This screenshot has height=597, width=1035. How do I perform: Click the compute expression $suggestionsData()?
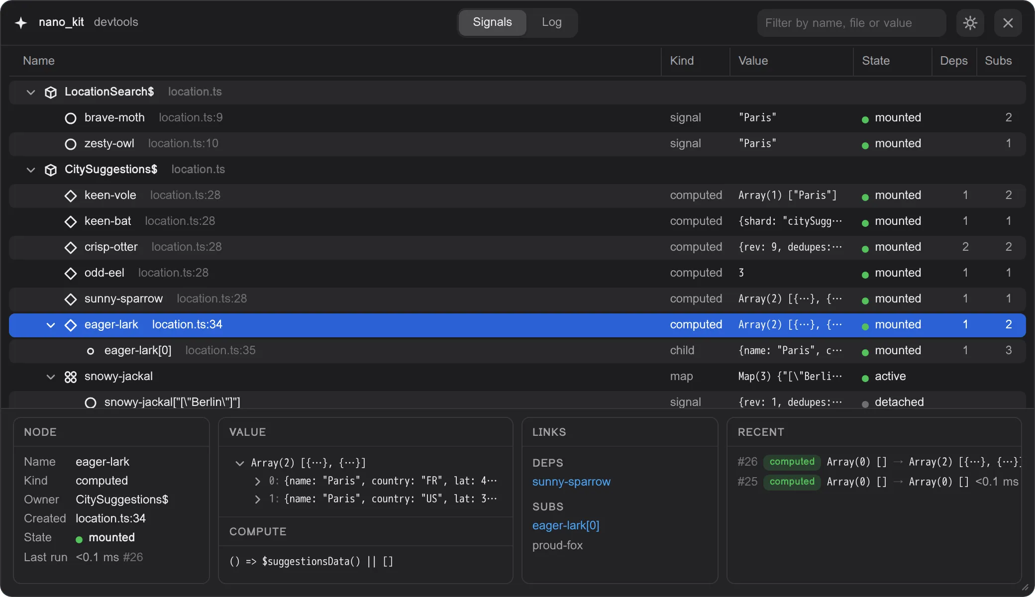pyautogui.click(x=311, y=561)
